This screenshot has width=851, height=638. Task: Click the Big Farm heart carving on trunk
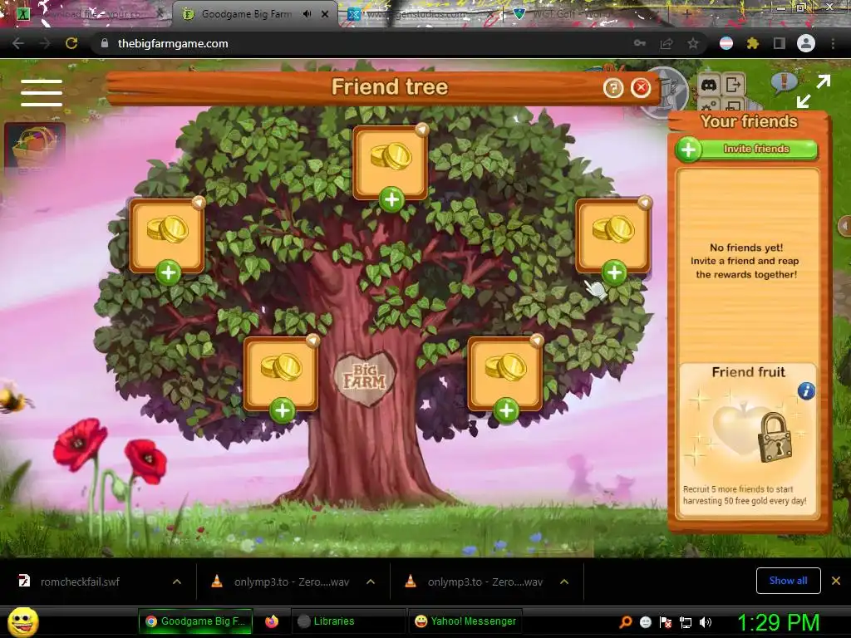365,378
